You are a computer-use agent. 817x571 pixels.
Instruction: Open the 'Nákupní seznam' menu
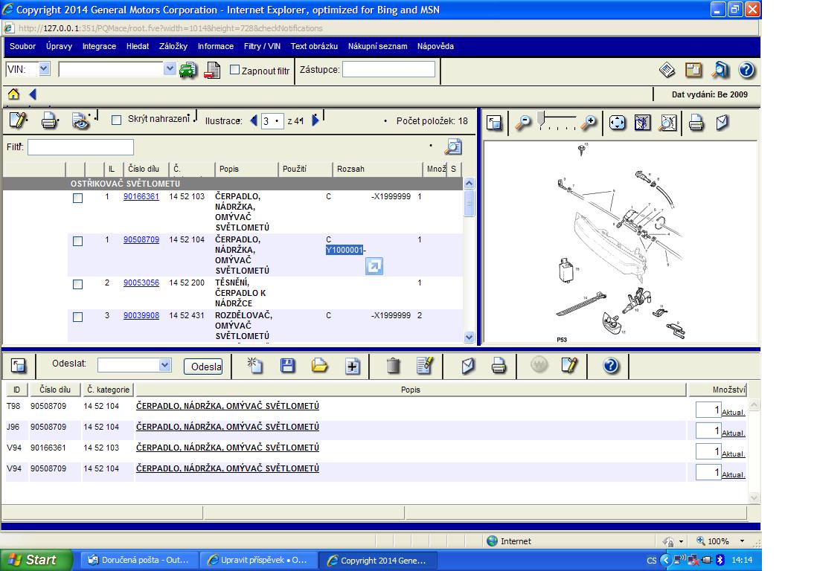[377, 46]
